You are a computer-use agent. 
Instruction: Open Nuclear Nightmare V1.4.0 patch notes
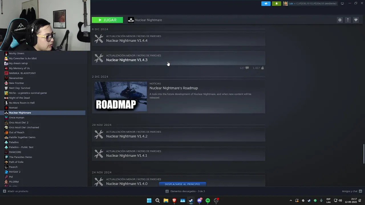click(127, 184)
